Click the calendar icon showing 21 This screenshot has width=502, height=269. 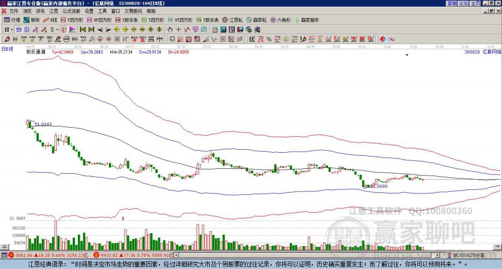[x=215, y=30]
